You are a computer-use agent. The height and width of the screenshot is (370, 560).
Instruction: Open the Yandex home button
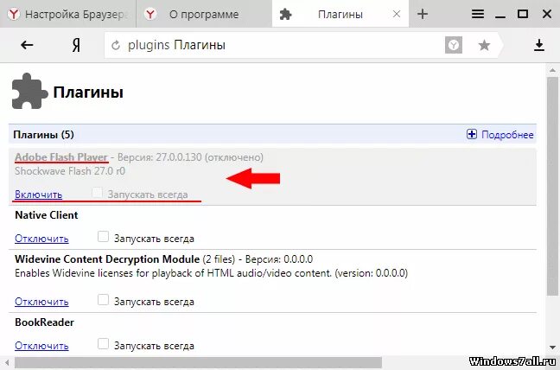[76, 45]
